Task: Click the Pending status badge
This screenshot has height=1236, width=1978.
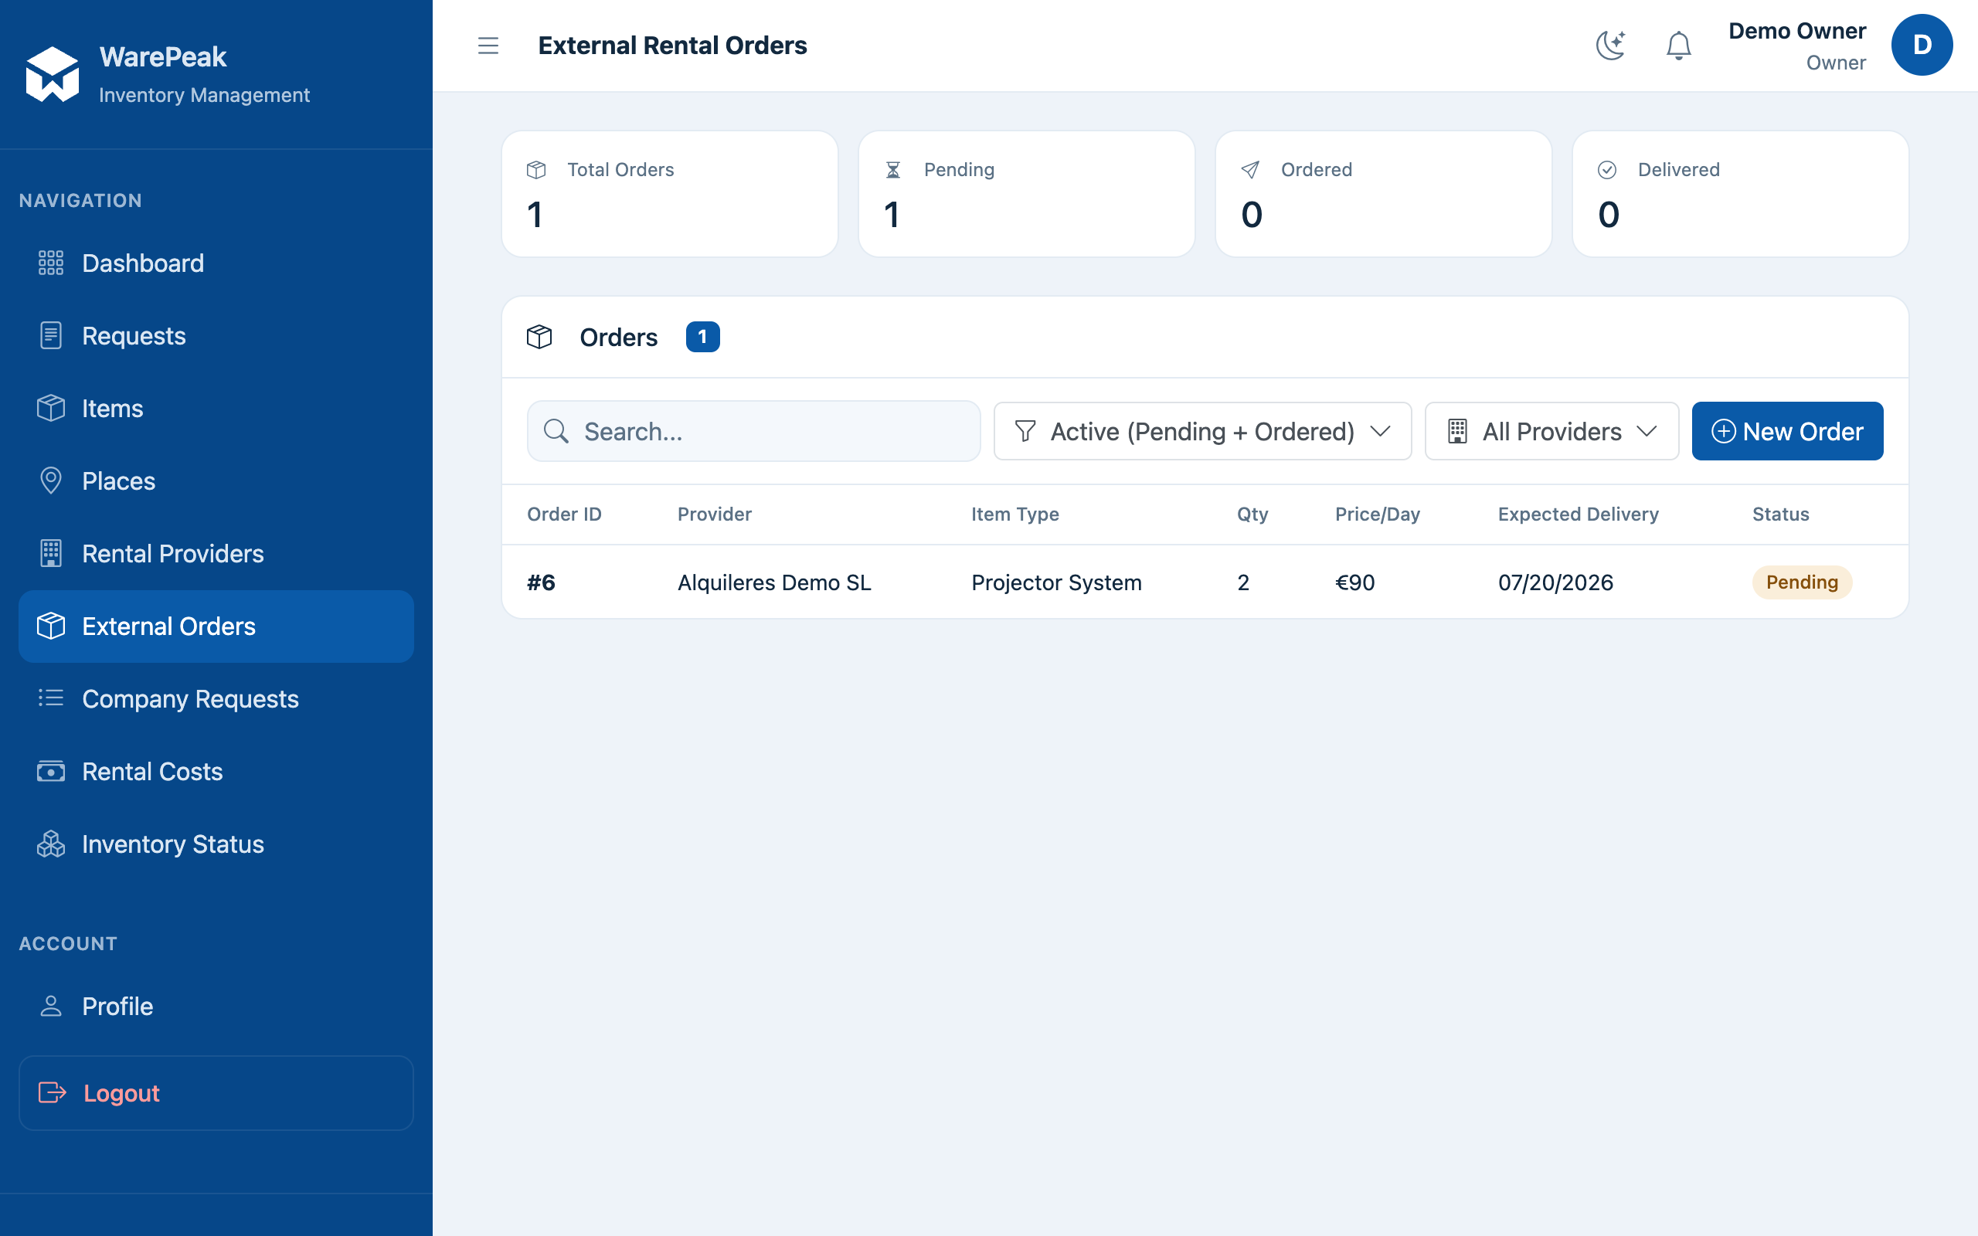Action: [x=1802, y=582]
